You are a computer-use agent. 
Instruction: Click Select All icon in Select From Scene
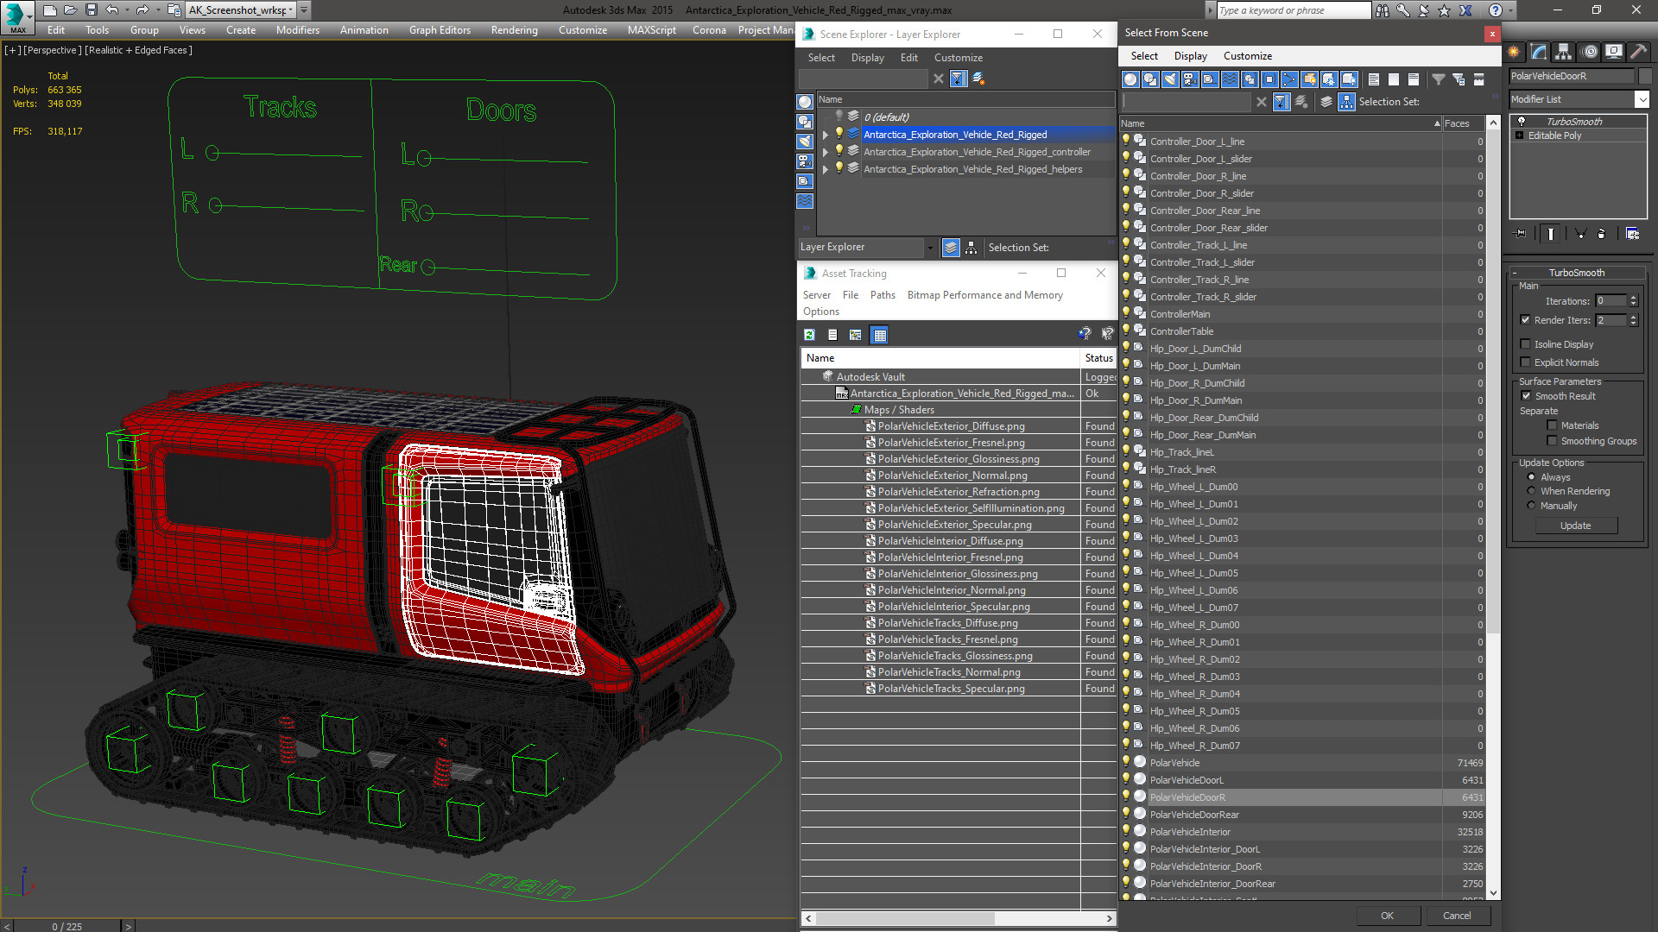(1373, 79)
